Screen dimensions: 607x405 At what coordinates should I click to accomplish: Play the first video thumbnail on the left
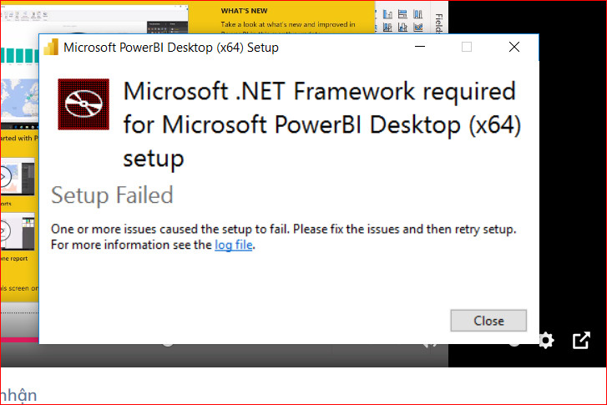4,177
